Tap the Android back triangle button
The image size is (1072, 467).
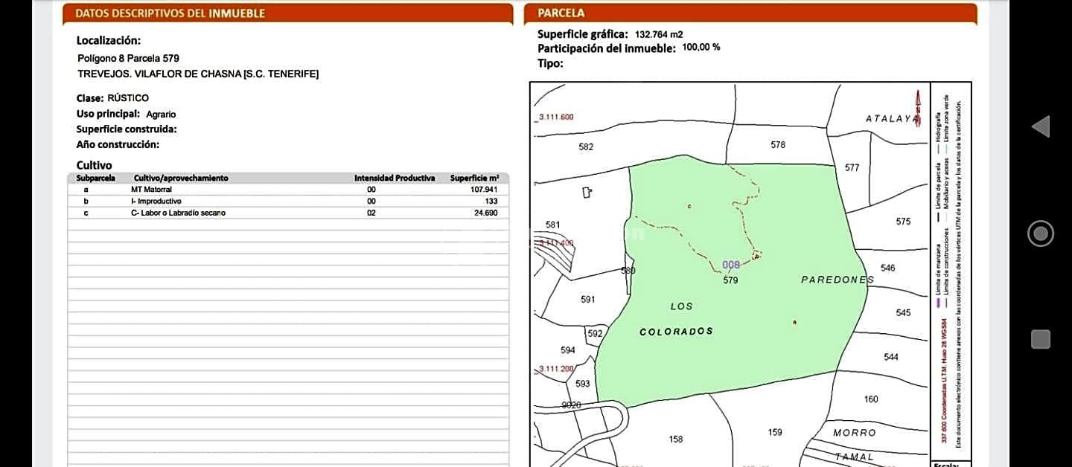(1041, 127)
